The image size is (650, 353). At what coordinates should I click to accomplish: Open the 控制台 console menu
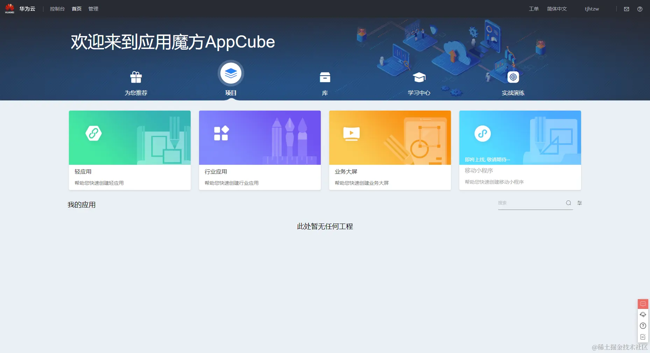[x=57, y=9]
